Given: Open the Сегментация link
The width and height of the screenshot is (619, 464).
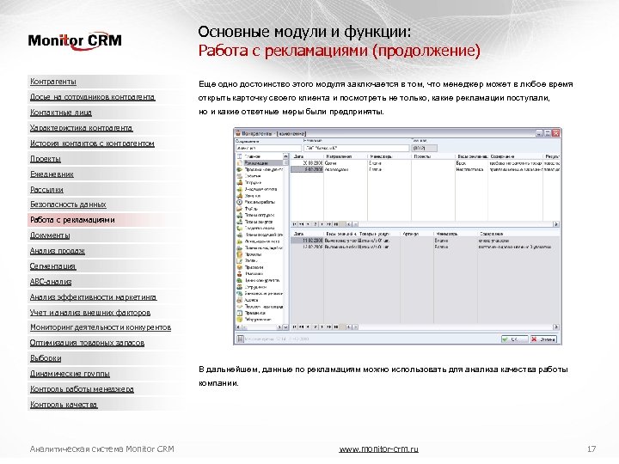Looking at the screenshot, I should click(52, 266).
